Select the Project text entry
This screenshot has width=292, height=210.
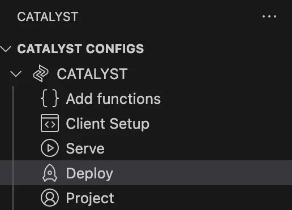90,199
